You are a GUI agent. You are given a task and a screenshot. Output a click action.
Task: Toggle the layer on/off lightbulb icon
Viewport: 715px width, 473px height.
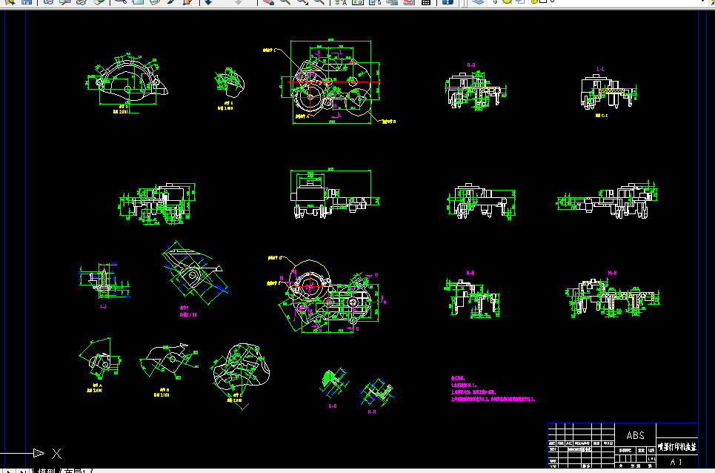pos(496,1)
